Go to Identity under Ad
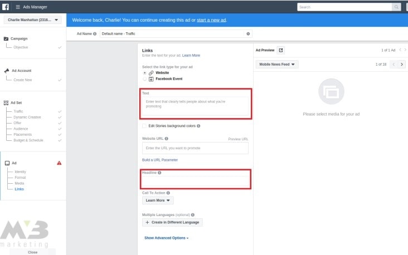Image resolution: width=408 pixels, height=255 pixels. pyautogui.click(x=20, y=172)
